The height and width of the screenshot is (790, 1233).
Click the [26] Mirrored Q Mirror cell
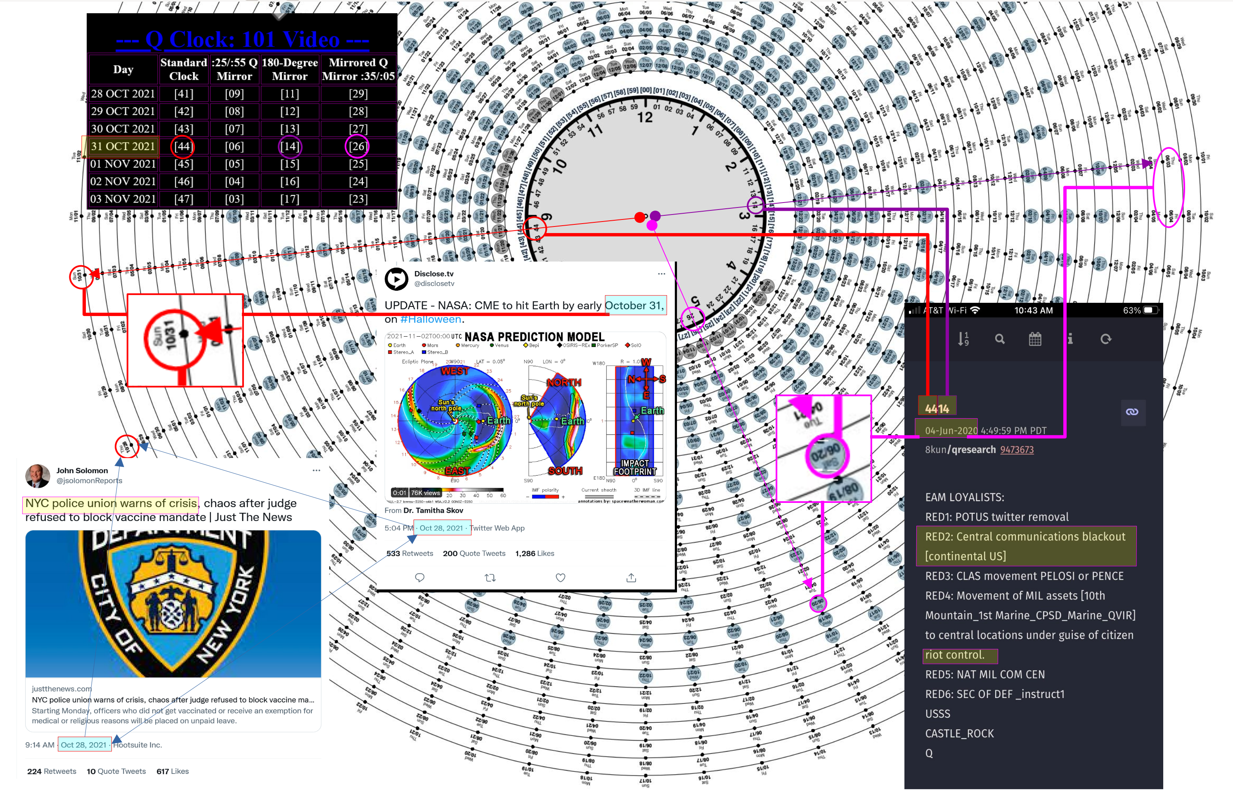[358, 146]
